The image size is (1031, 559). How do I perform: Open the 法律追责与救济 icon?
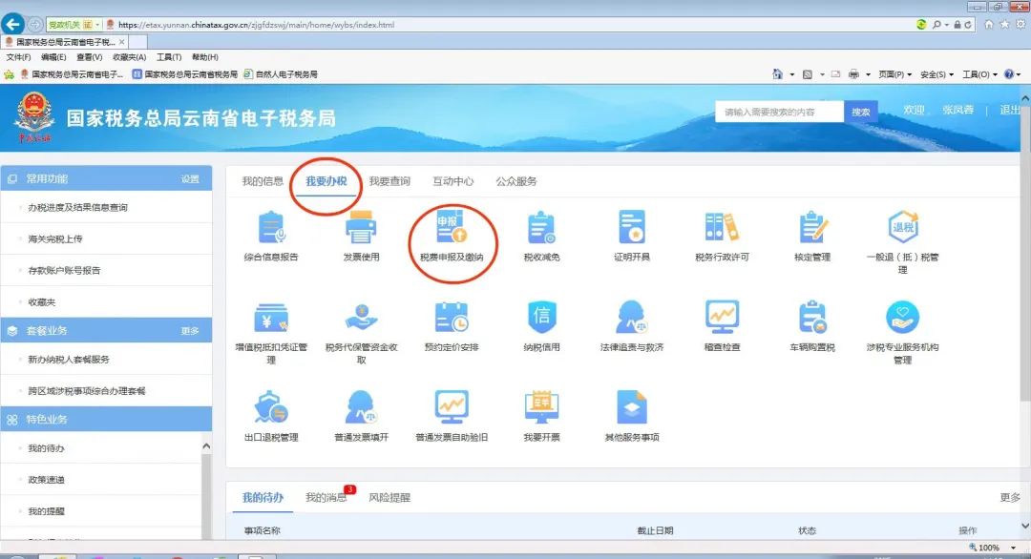632,318
